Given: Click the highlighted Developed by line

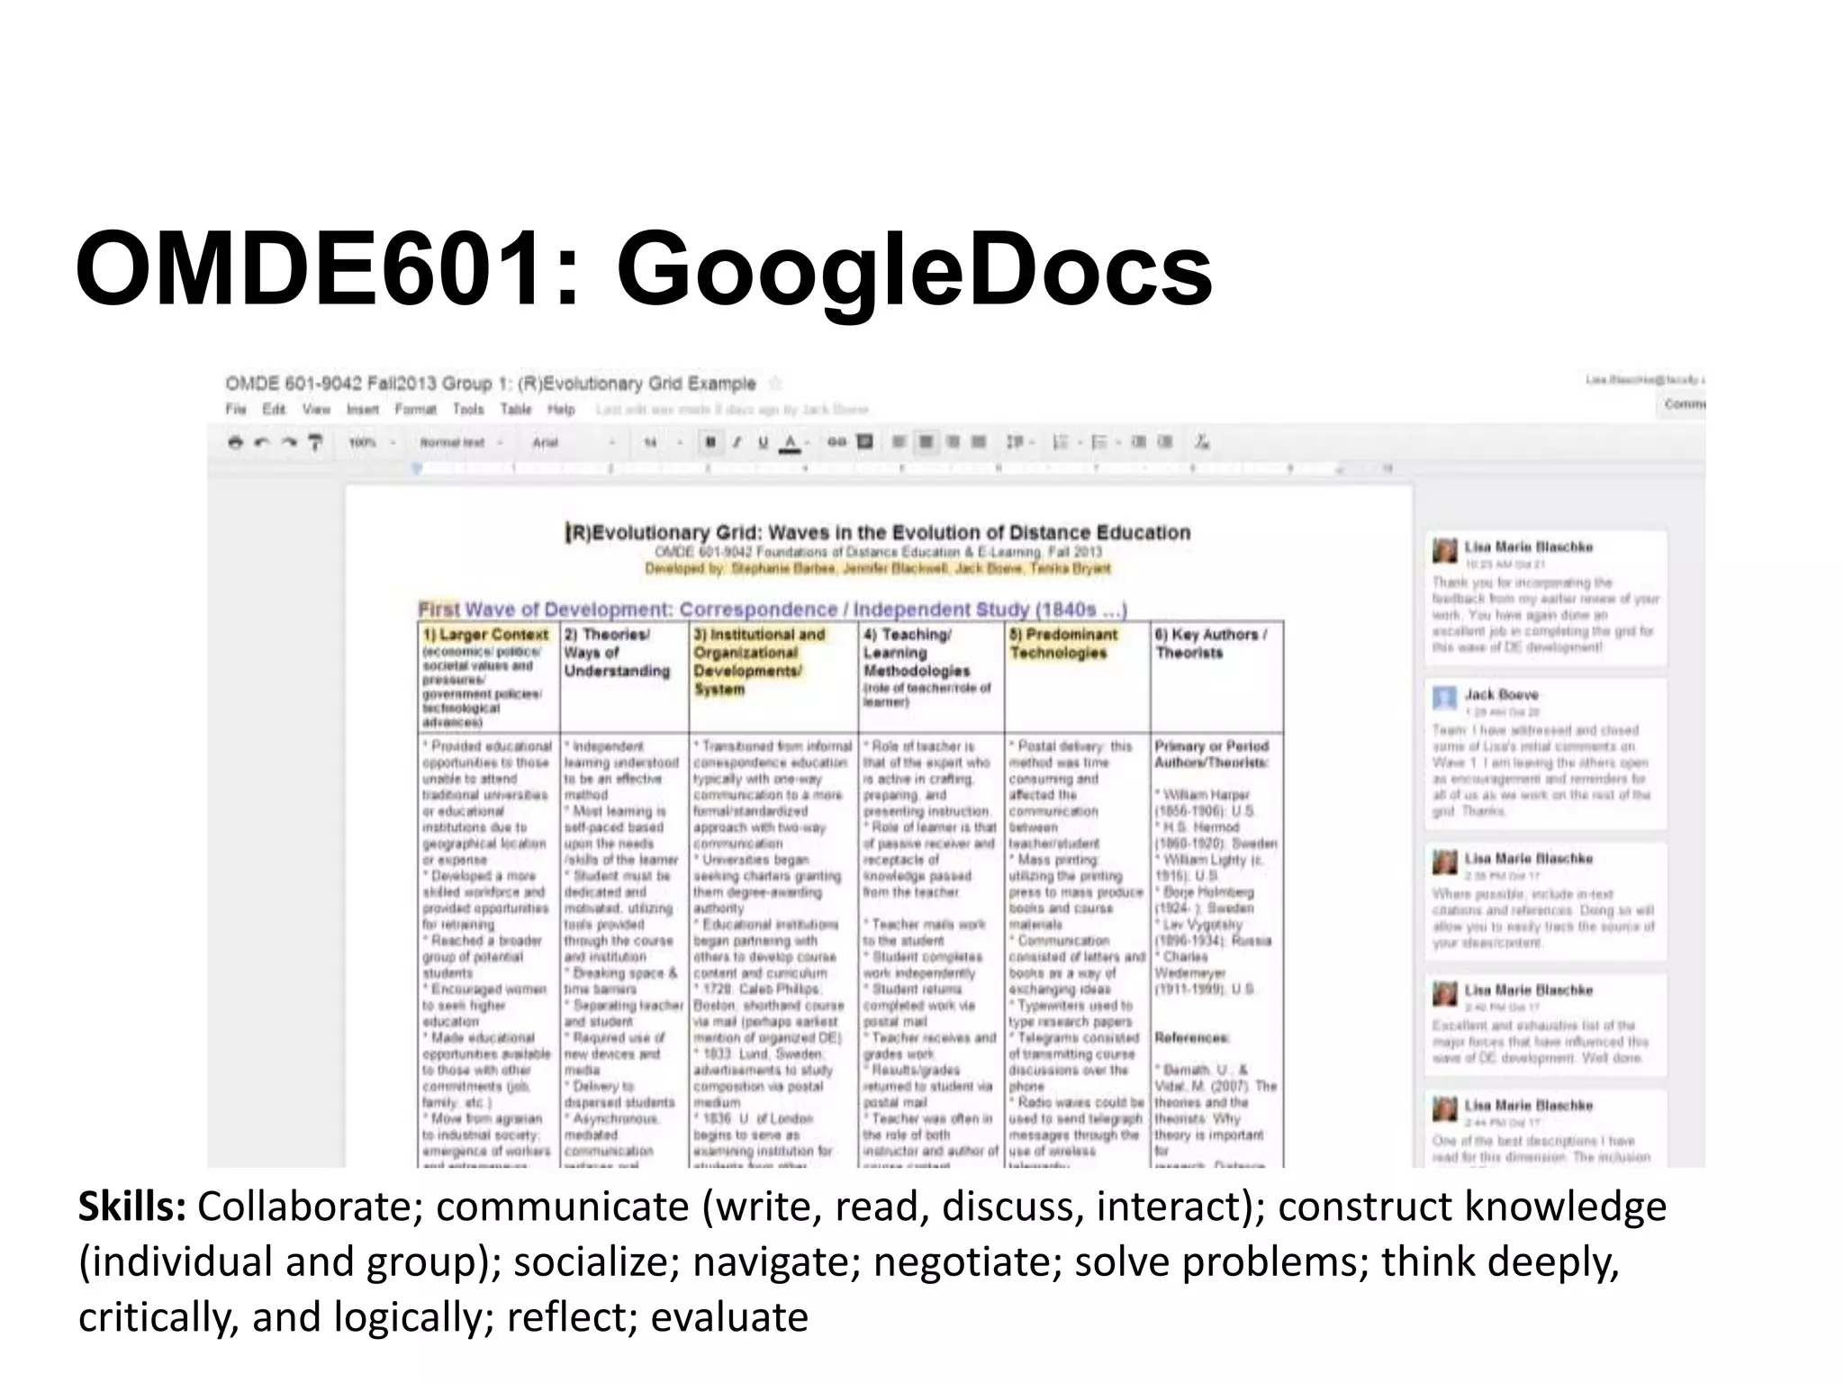Looking at the screenshot, I should (878, 569).
